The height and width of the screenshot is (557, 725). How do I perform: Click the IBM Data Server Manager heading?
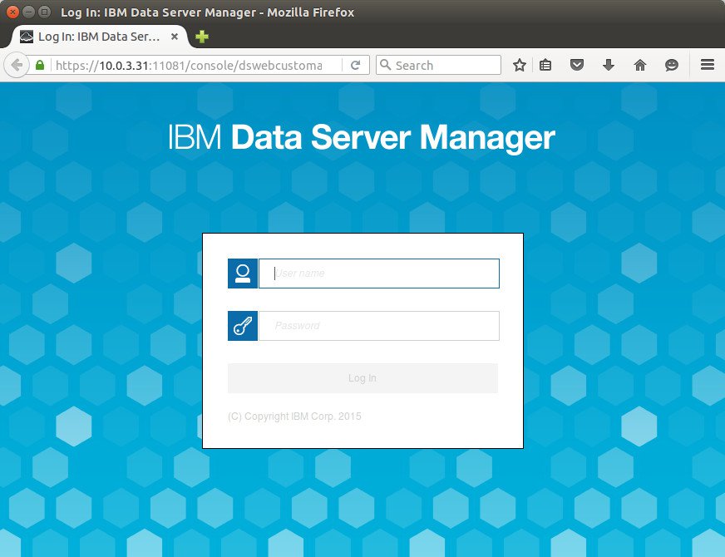pos(362,137)
